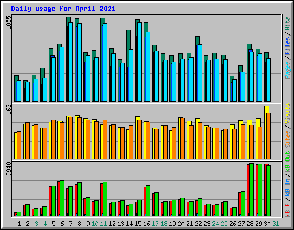
Task: Click day 23 on the x-axis
Action: (207, 224)
